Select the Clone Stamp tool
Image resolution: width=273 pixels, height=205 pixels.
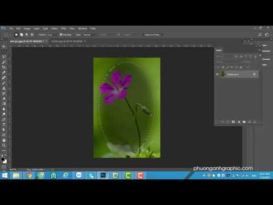4,88
